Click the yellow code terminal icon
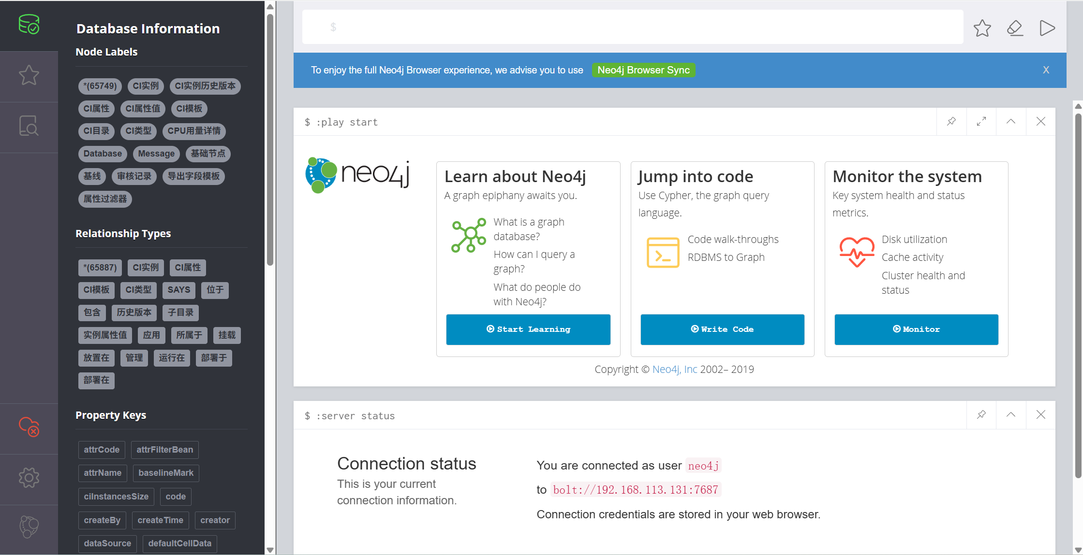Viewport: 1083px width, 555px height. tap(663, 253)
